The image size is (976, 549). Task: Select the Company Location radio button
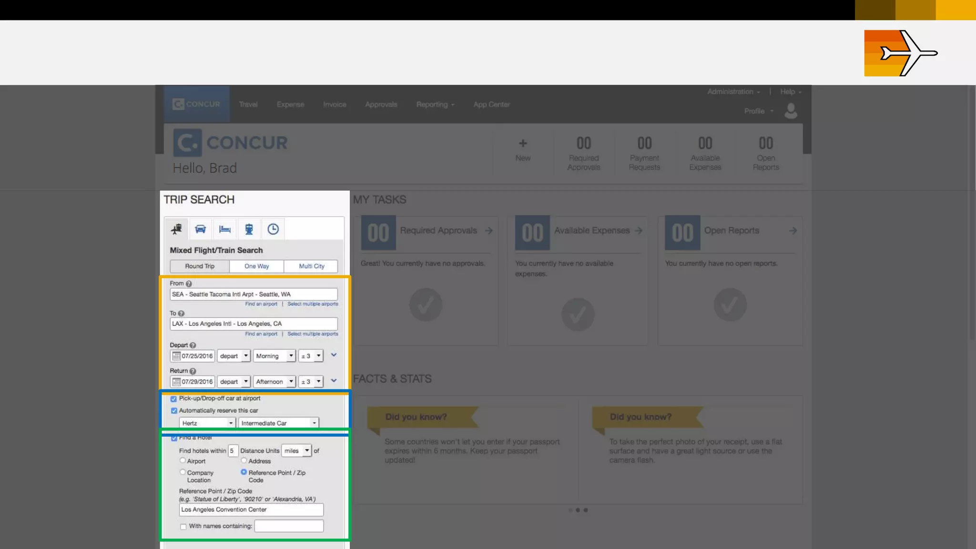(183, 472)
